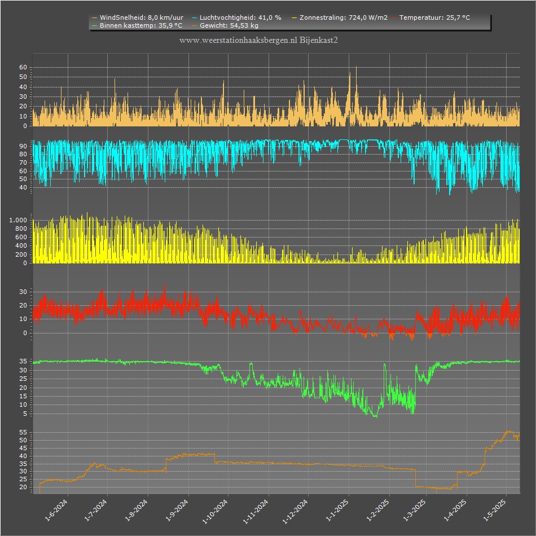Viewport: 536px width, 536px height.
Task: Click the Temperatuur legend entry
Action: coord(431,17)
